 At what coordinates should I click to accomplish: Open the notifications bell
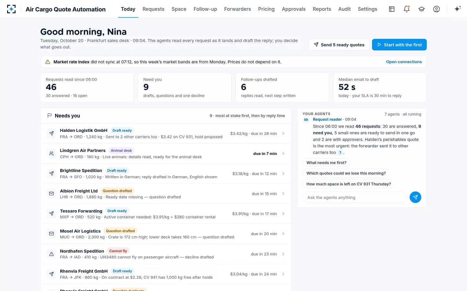[407, 9]
